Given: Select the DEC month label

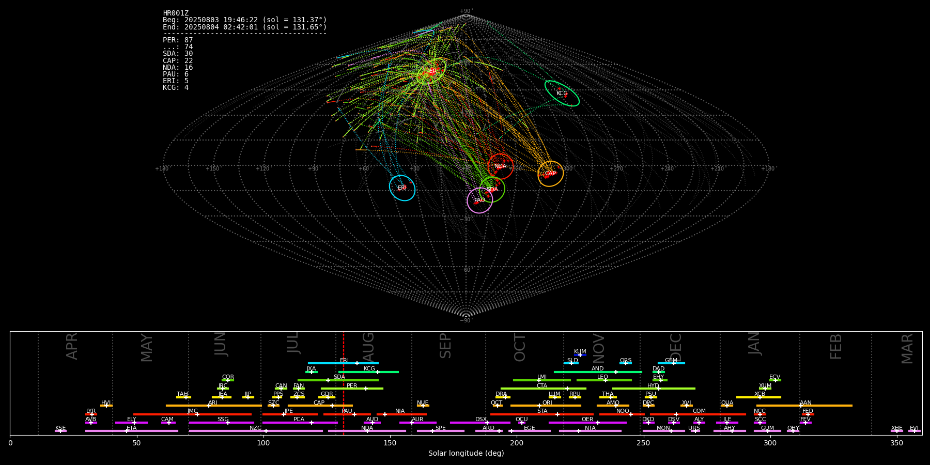Looking at the screenshot, I should (x=676, y=347).
